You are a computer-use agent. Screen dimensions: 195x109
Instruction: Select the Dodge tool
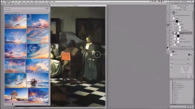click(168, 31)
